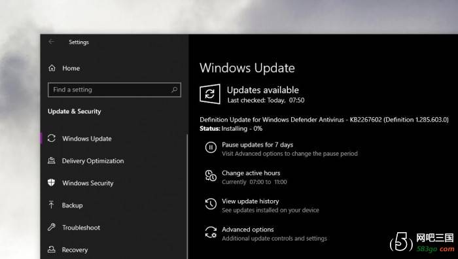Viewport: 458px width, 259px height.
Task: Click See updates installed on your device
Action: [x=270, y=210]
